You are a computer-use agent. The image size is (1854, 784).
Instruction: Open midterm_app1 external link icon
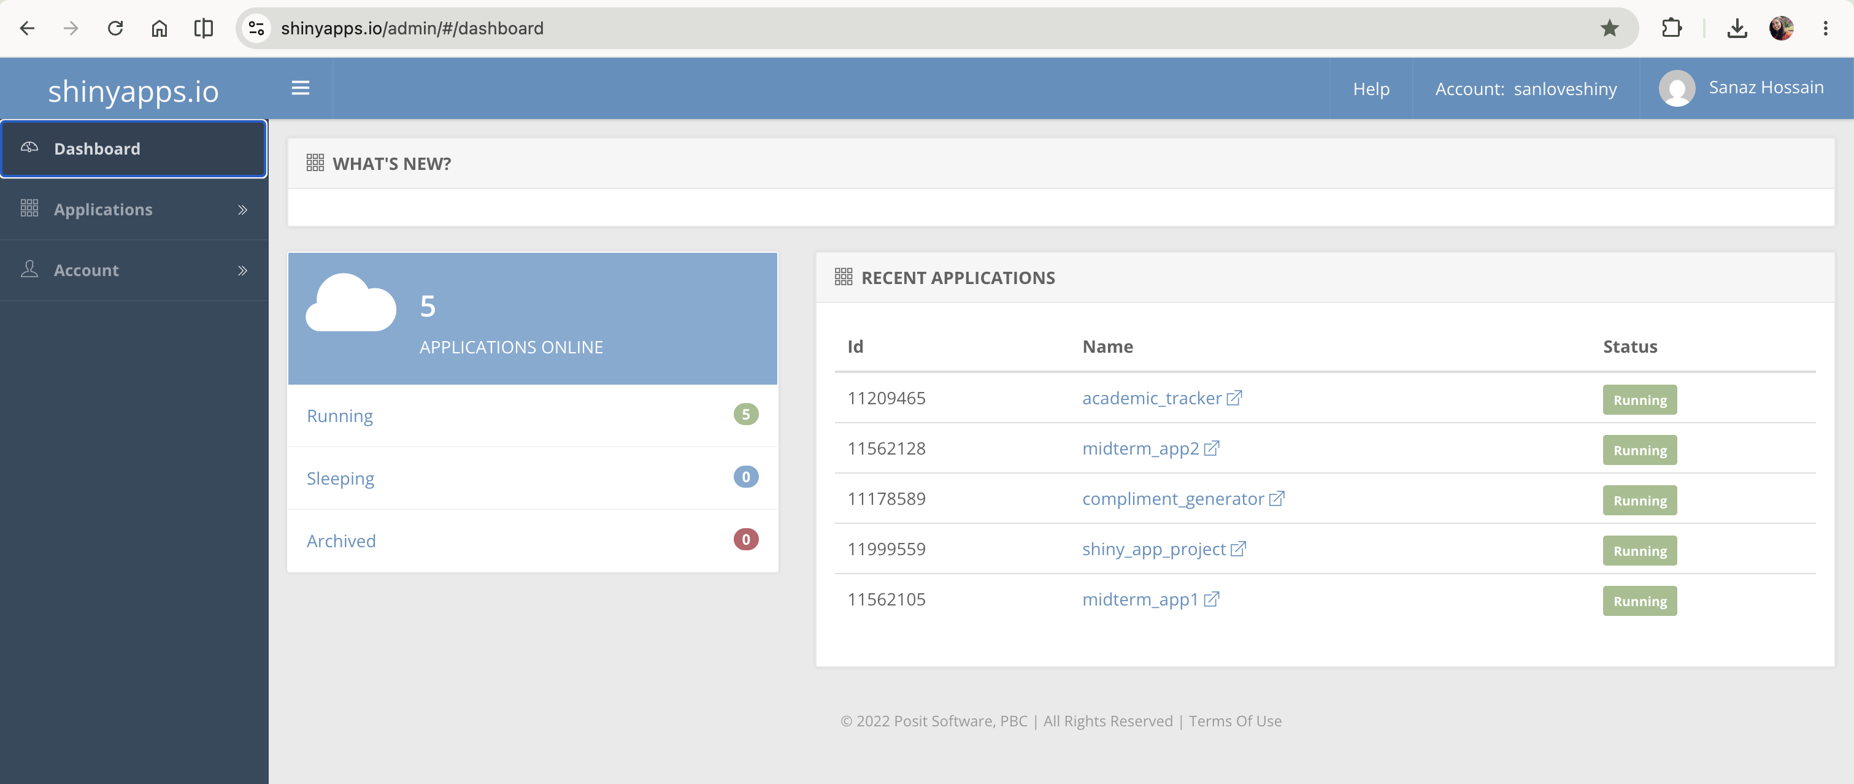point(1211,599)
